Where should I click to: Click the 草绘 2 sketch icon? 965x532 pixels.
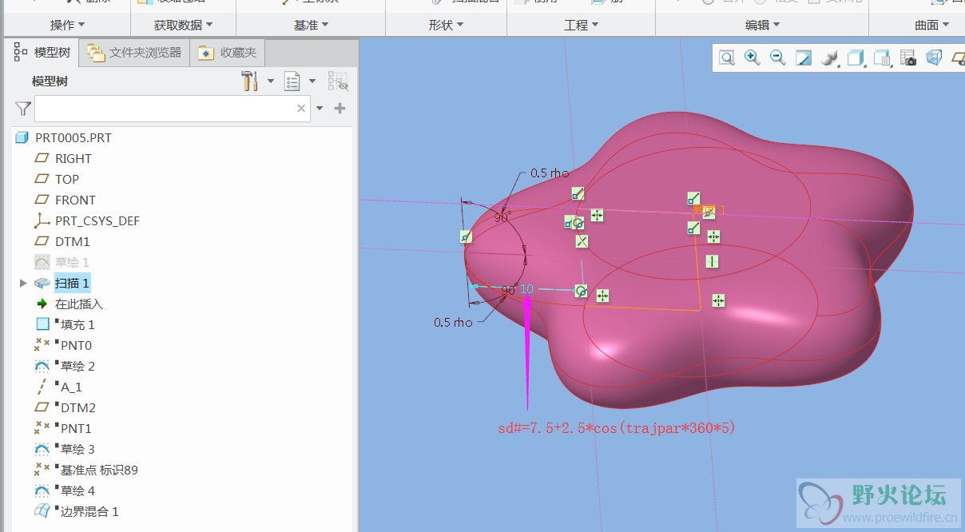tap(42, 366)
